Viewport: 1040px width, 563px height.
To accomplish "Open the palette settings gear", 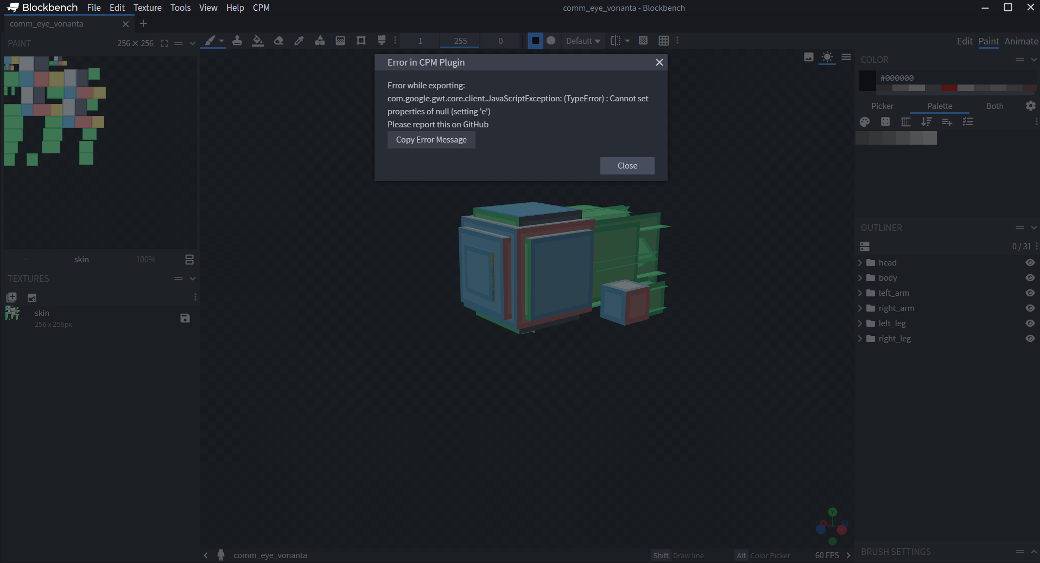I will (1030, 106).
